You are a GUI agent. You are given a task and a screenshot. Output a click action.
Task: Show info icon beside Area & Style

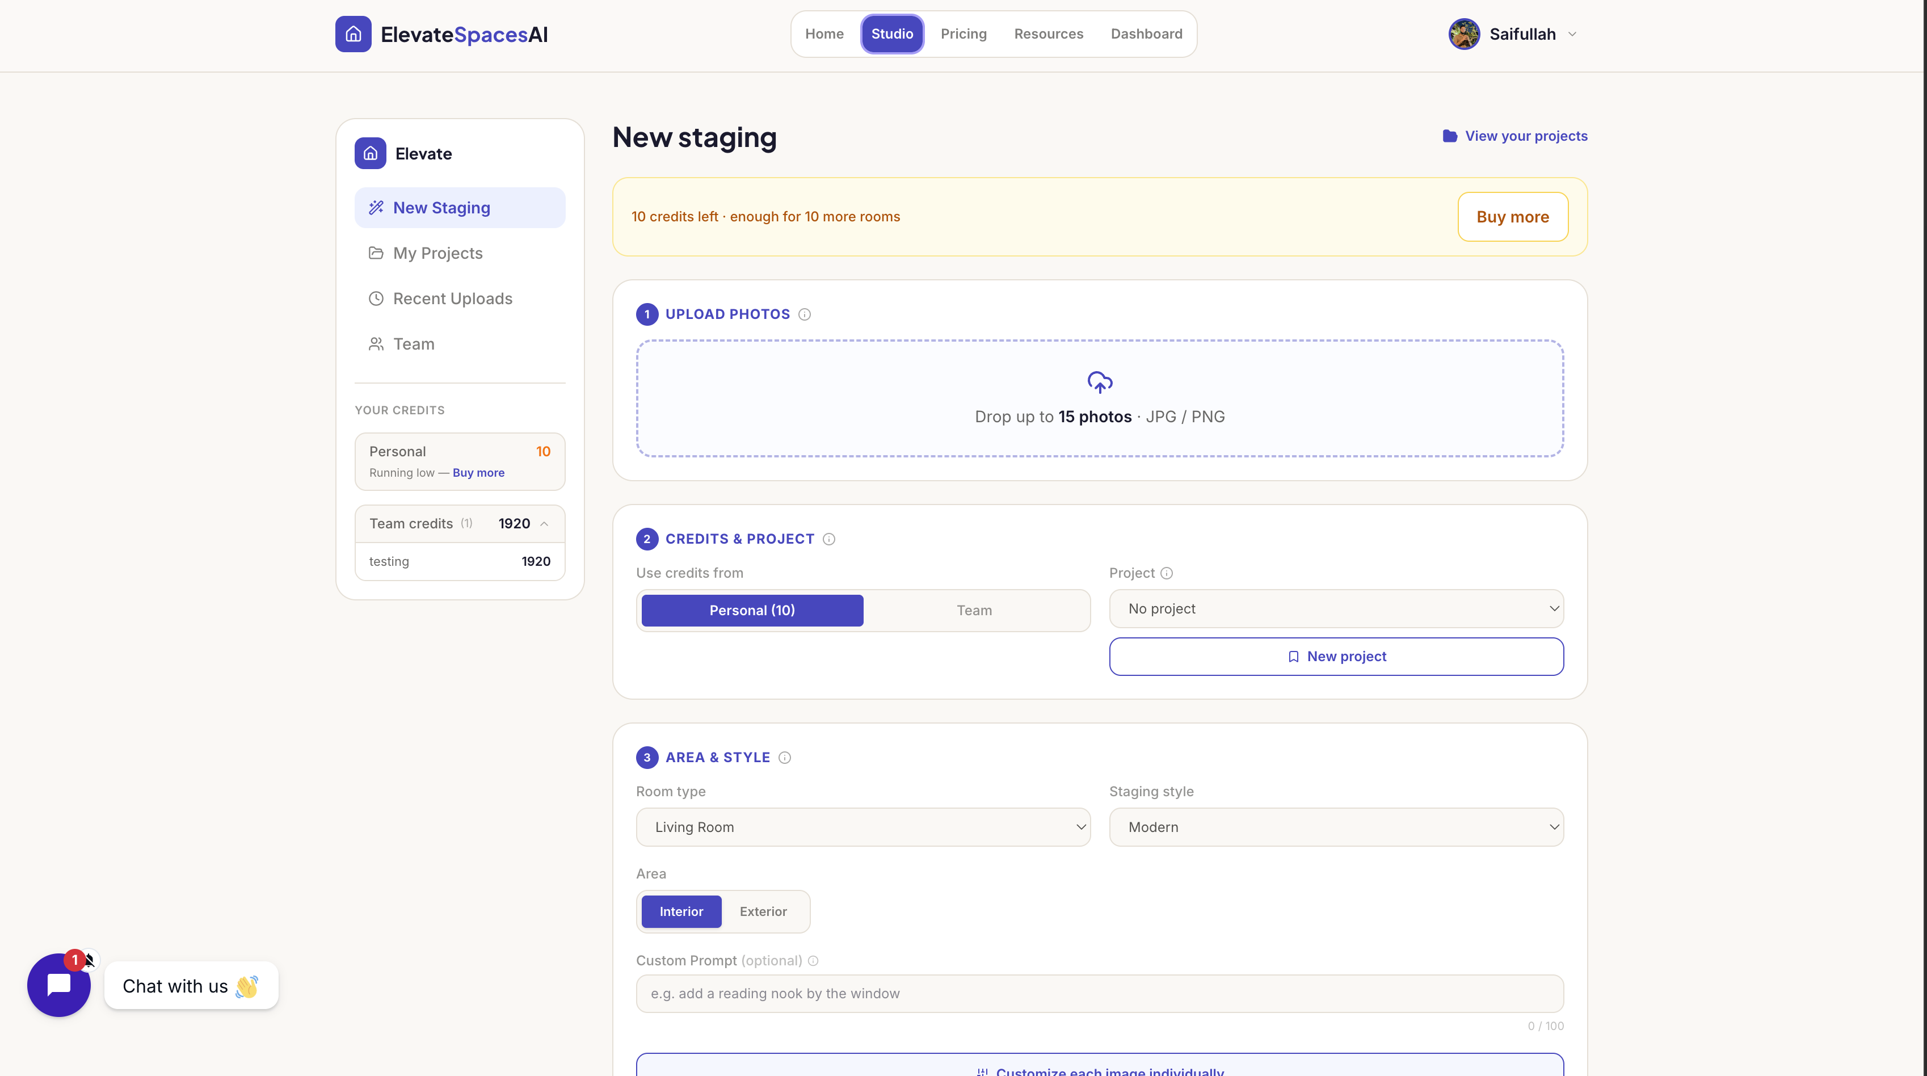(785, 757)
